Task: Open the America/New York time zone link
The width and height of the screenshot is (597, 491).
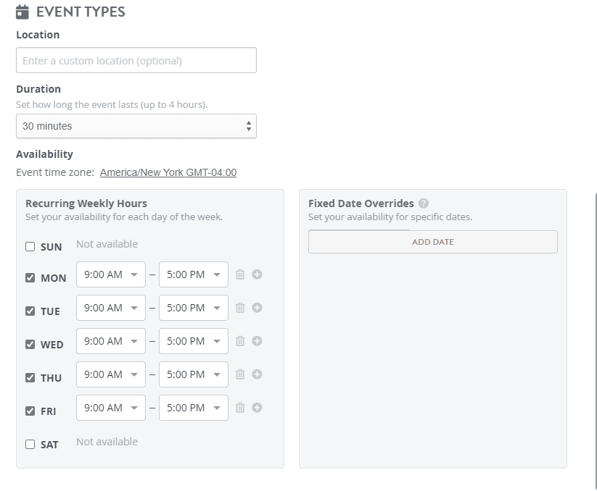Action: 168,172
